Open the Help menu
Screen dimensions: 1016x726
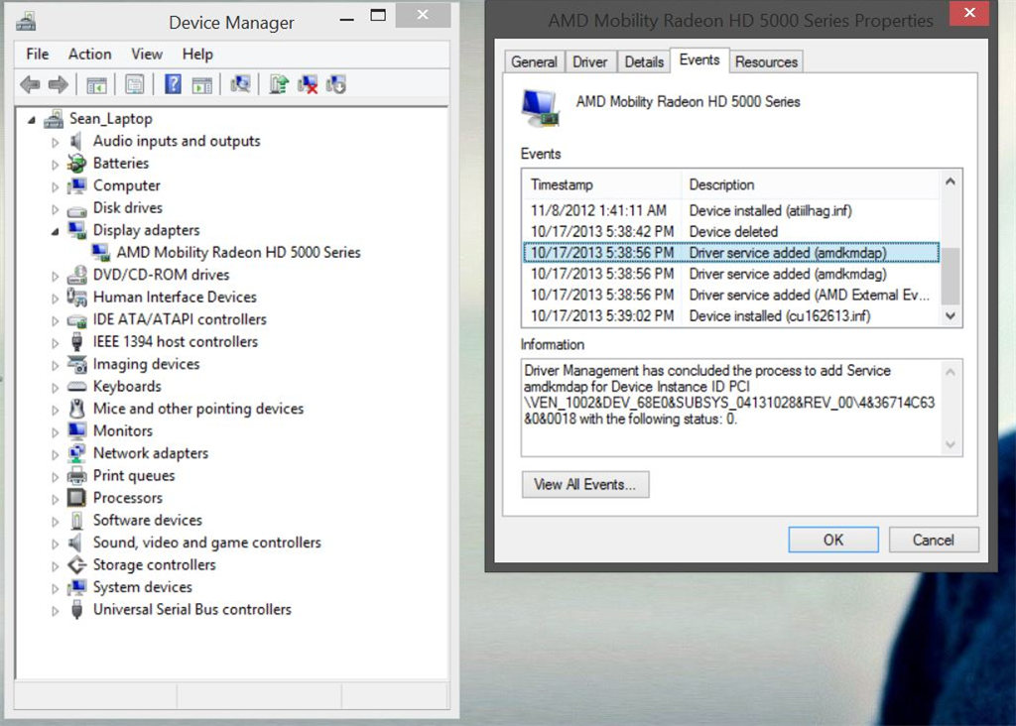197,54
